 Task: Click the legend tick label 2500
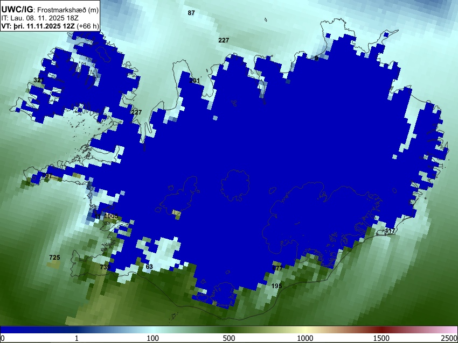pos(450,338)
